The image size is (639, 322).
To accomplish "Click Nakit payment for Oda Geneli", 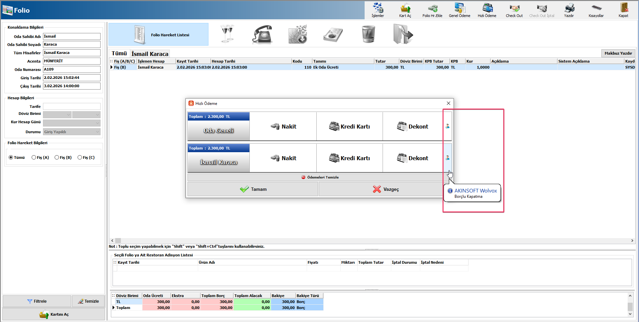I will pyautogui.click(x=283, y=127).
